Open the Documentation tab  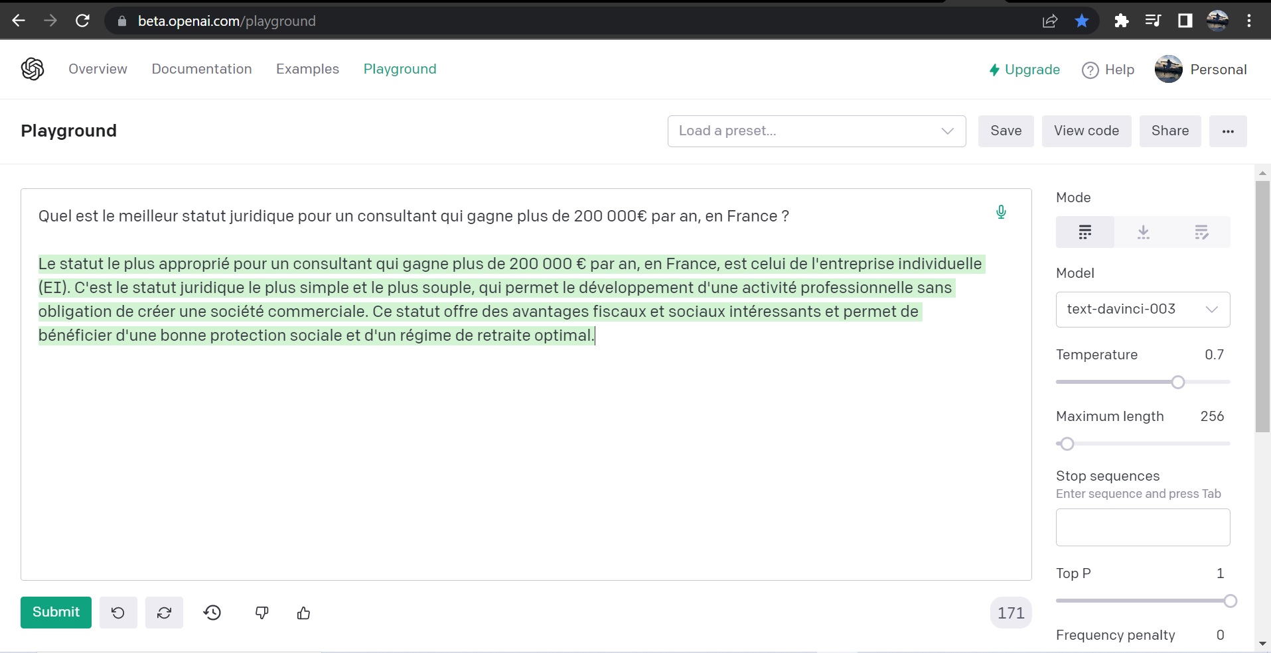pos(202,69)
